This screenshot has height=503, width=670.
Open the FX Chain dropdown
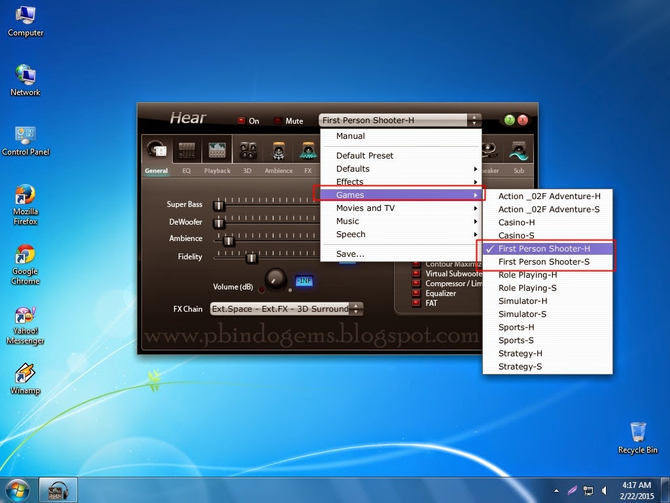point(287,309)
